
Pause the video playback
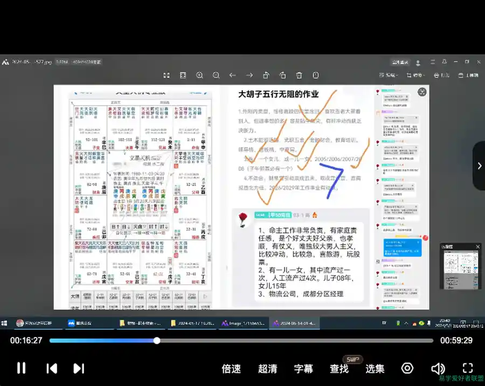(x=21, y=368)
